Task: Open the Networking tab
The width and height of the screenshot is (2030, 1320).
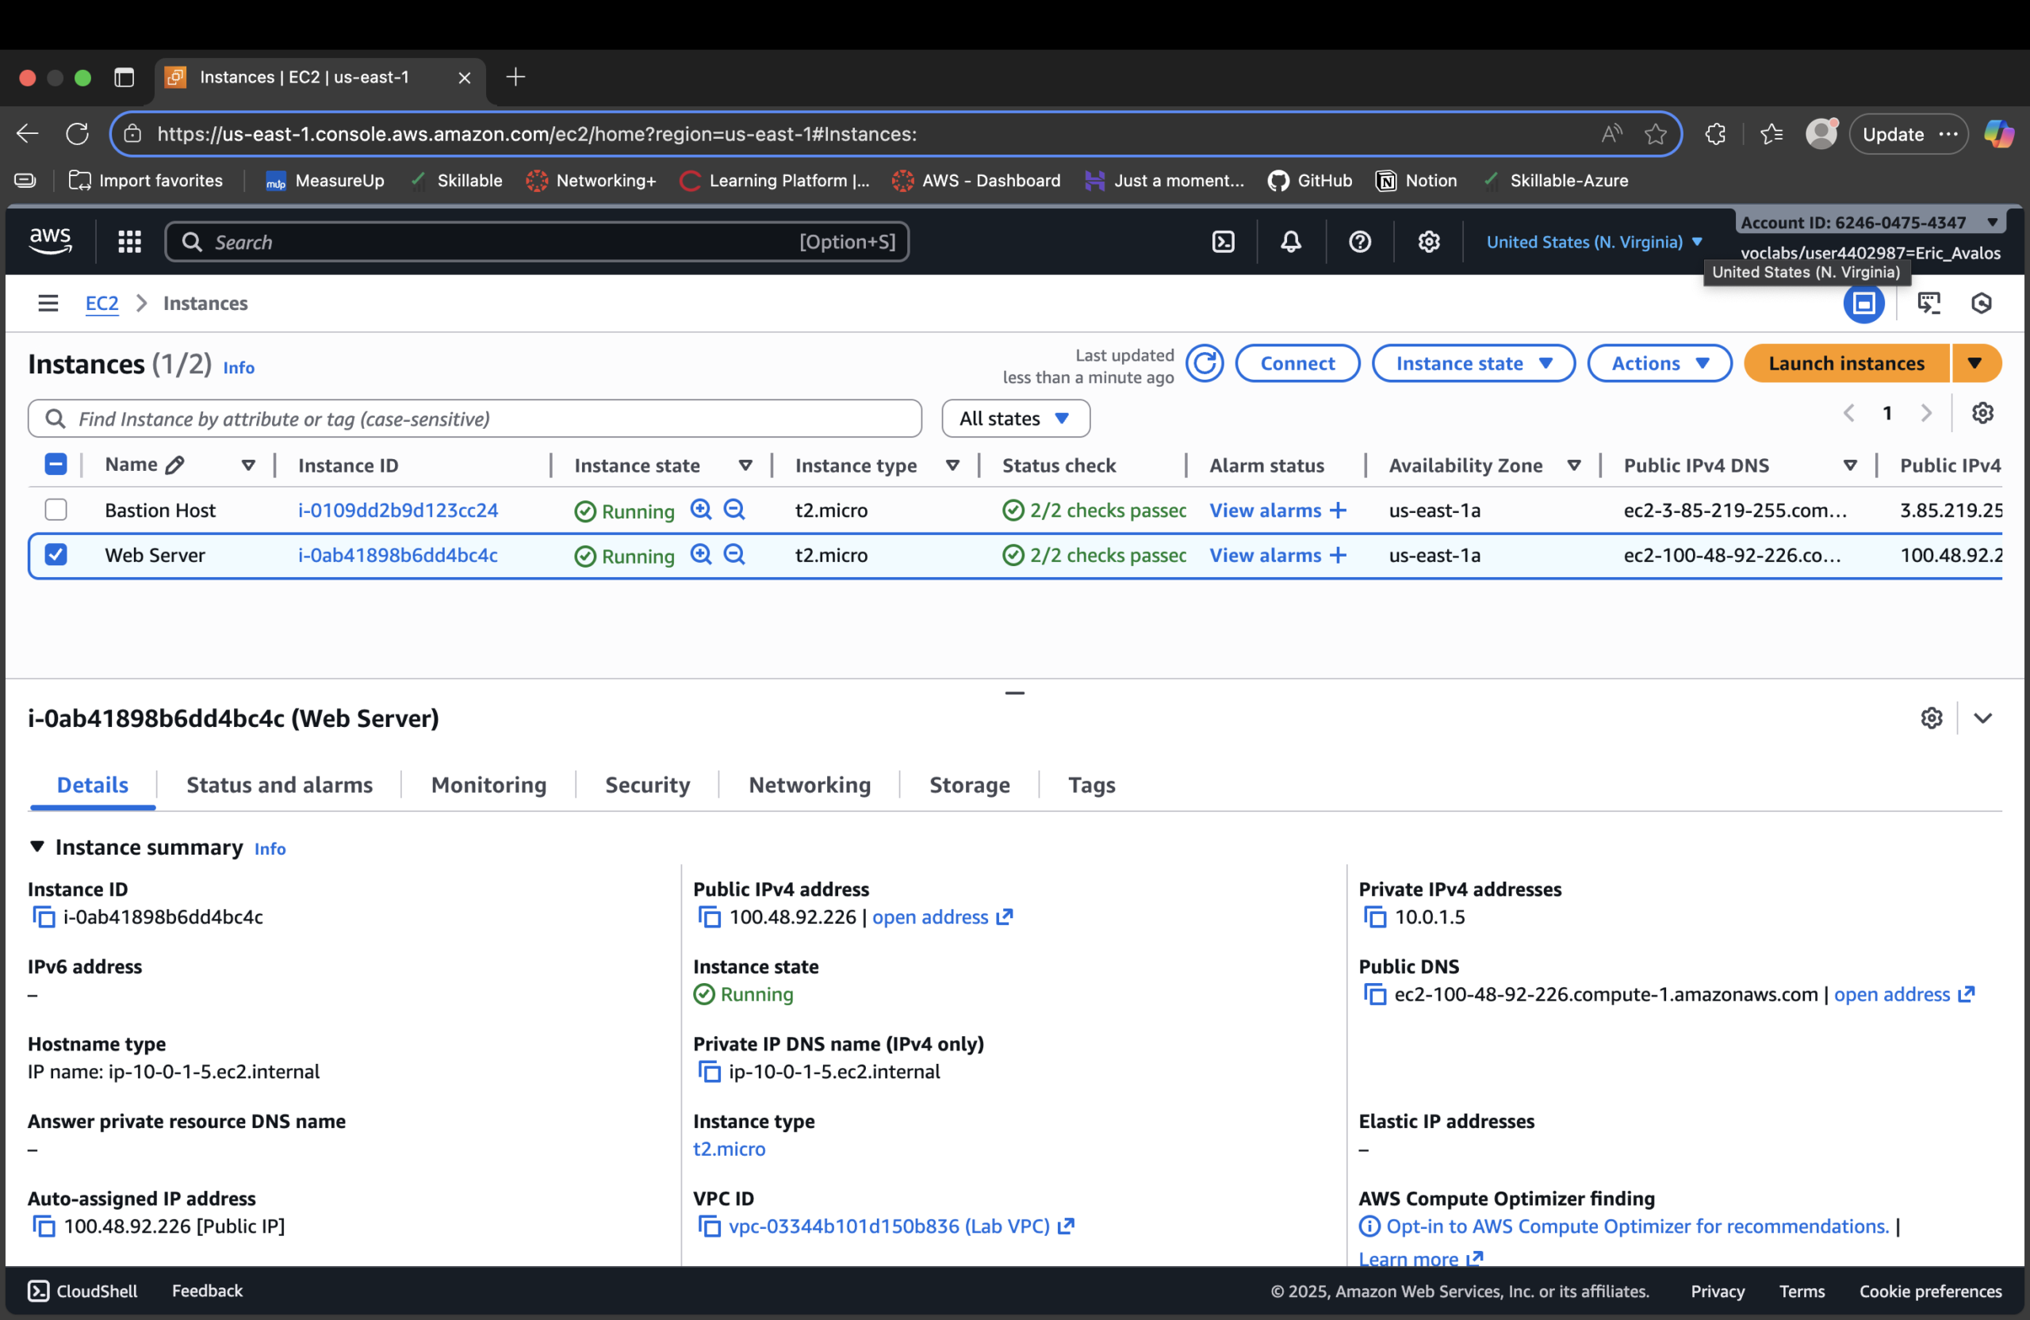Action: 809,785
